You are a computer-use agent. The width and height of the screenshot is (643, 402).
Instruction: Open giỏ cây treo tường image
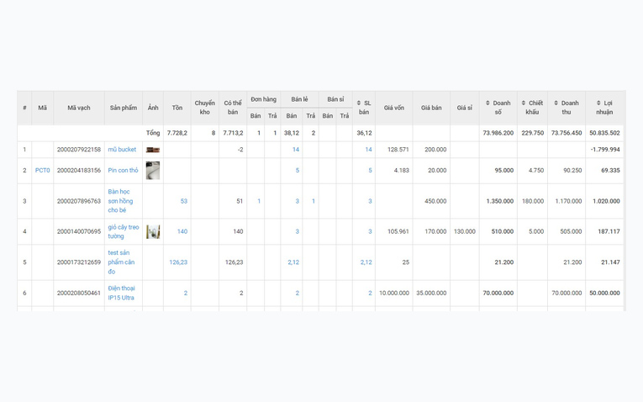pyautogui.click(x=153, y=232)
